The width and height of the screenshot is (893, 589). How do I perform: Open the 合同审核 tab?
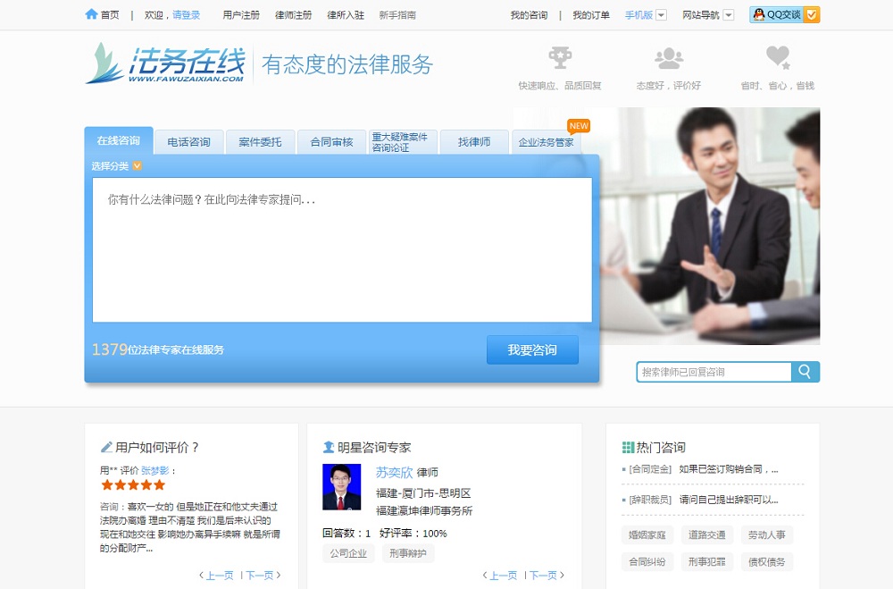click(331, 142)
